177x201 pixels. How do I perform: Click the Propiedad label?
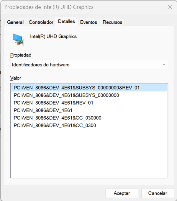(21, 55)
